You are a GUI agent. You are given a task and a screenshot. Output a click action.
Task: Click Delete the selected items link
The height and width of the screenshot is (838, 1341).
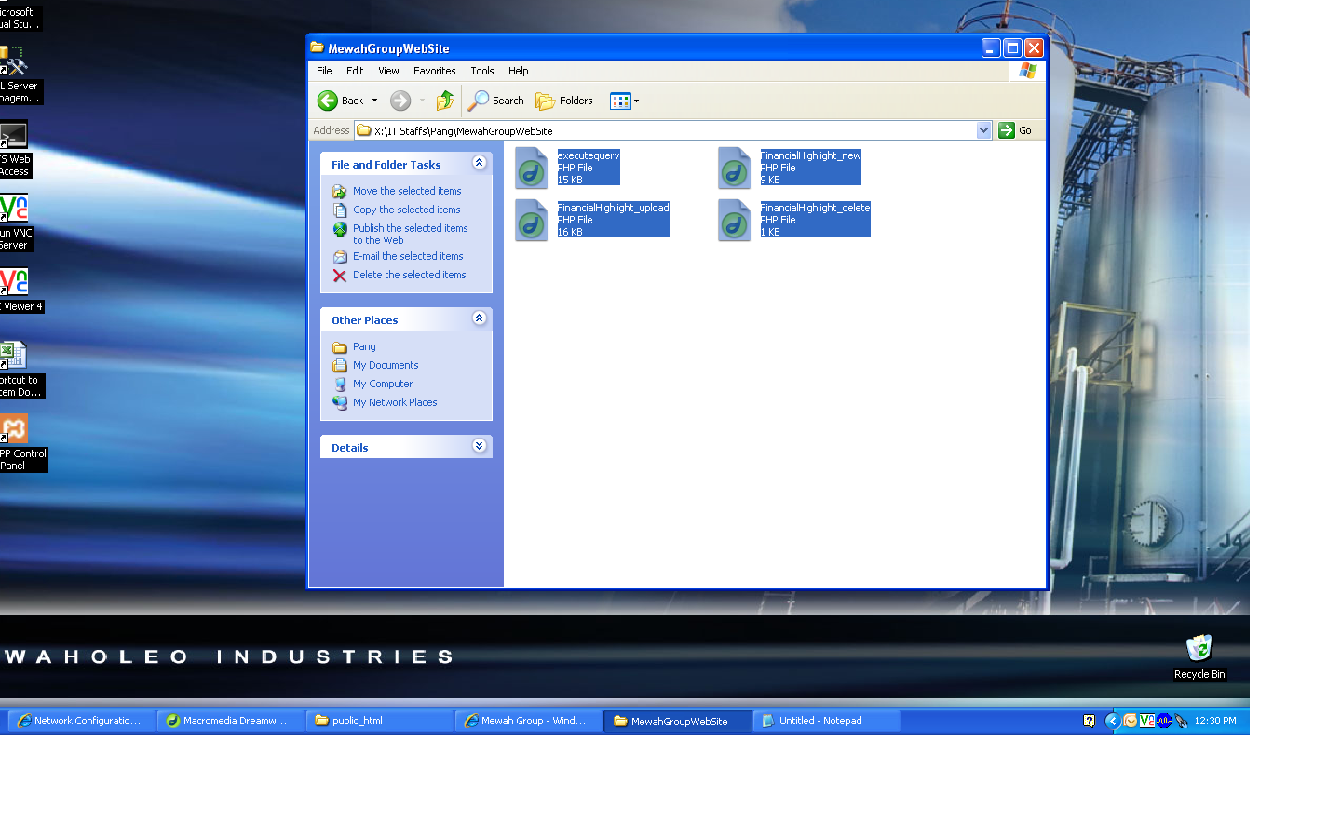click(x=409, y=275)
